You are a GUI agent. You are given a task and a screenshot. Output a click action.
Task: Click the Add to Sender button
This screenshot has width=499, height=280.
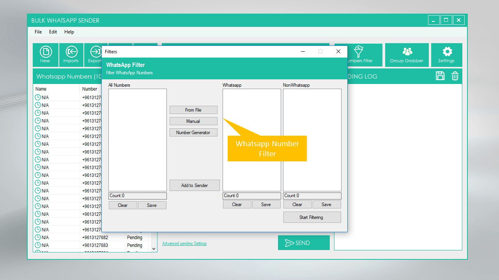(195, 185)
